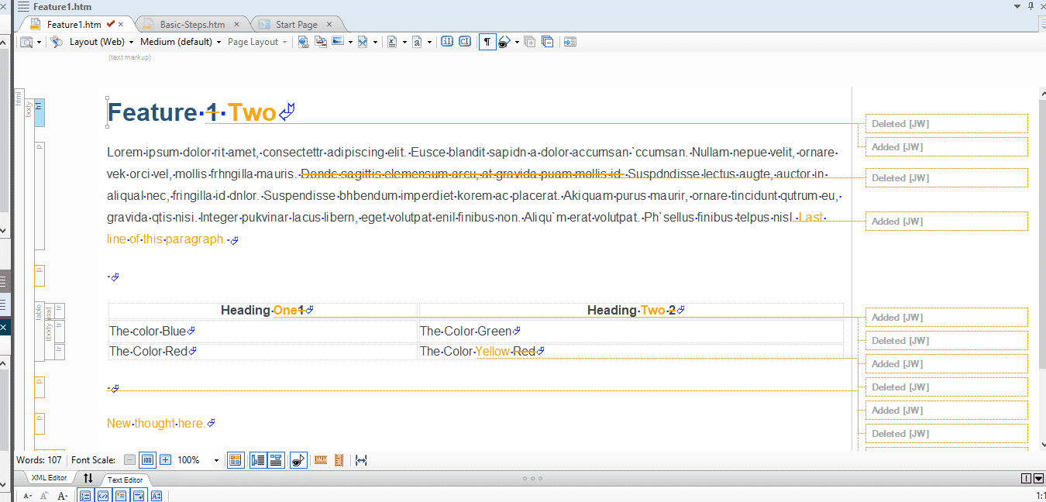
Task: Click the Insert Variable icon
Action: tap(392, 42)
